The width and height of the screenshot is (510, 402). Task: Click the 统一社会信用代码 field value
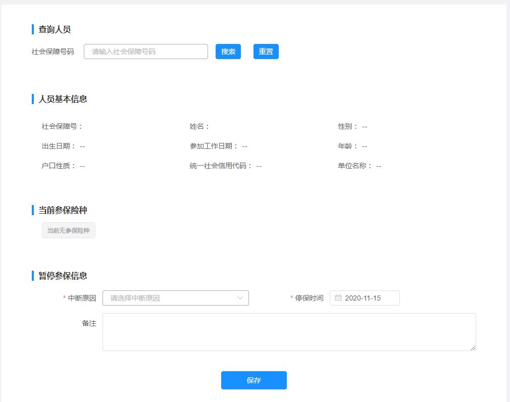tap(258, 165)
